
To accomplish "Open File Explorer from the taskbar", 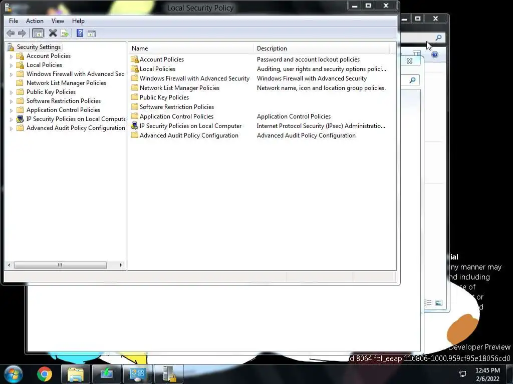I will click(x=76, y=374).
